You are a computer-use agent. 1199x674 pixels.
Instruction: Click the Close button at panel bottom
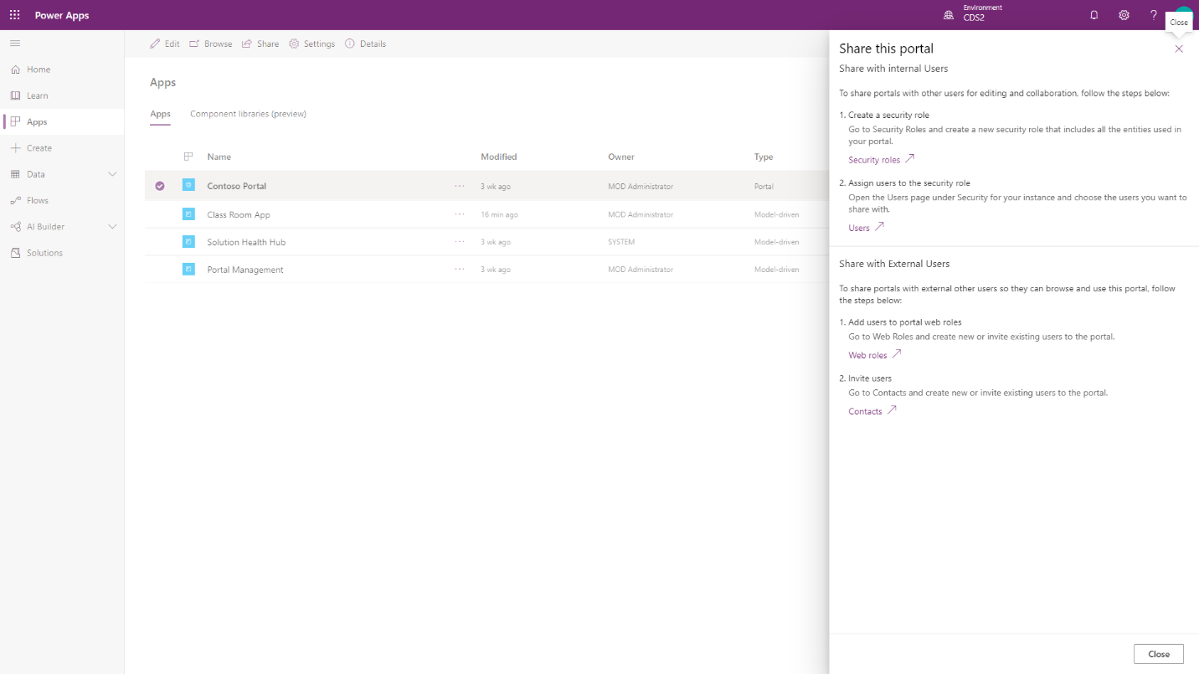click(x=1159, y=654)
